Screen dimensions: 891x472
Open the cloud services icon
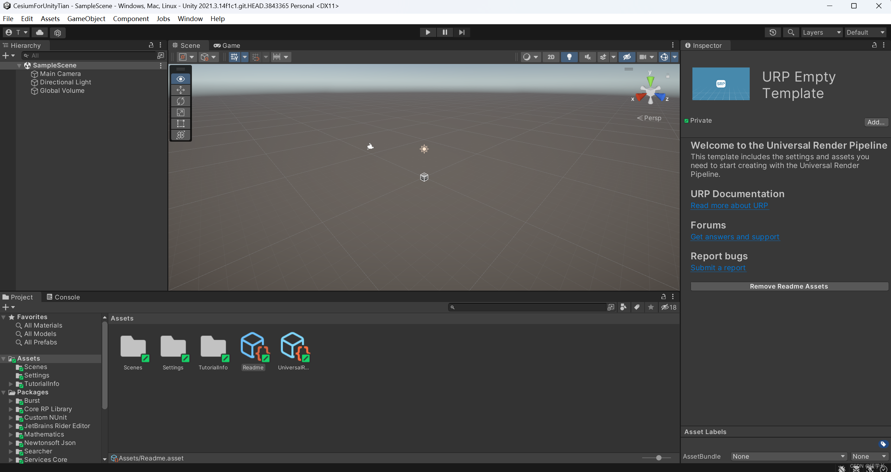tap(40, 33)
